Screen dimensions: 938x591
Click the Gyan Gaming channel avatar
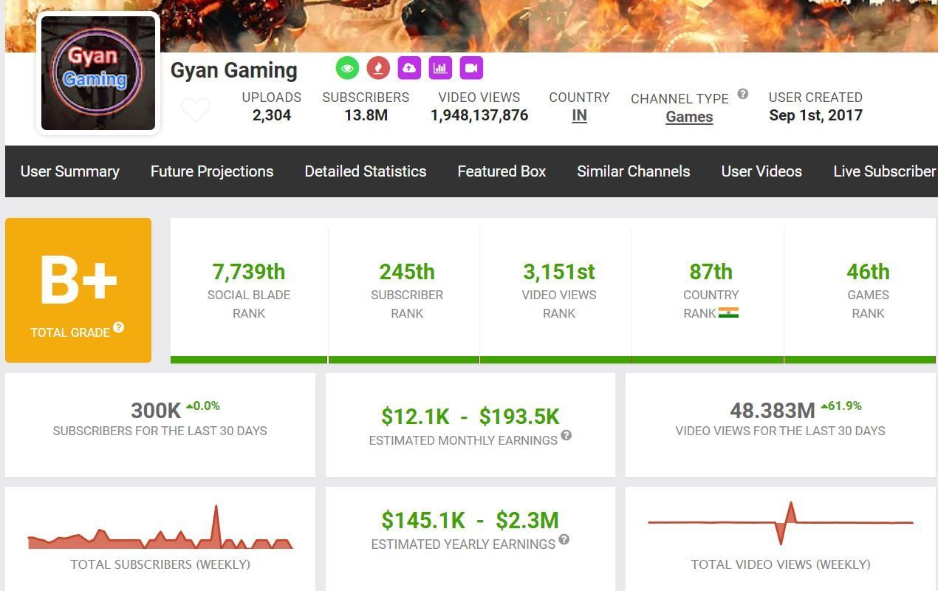point(98,73)
